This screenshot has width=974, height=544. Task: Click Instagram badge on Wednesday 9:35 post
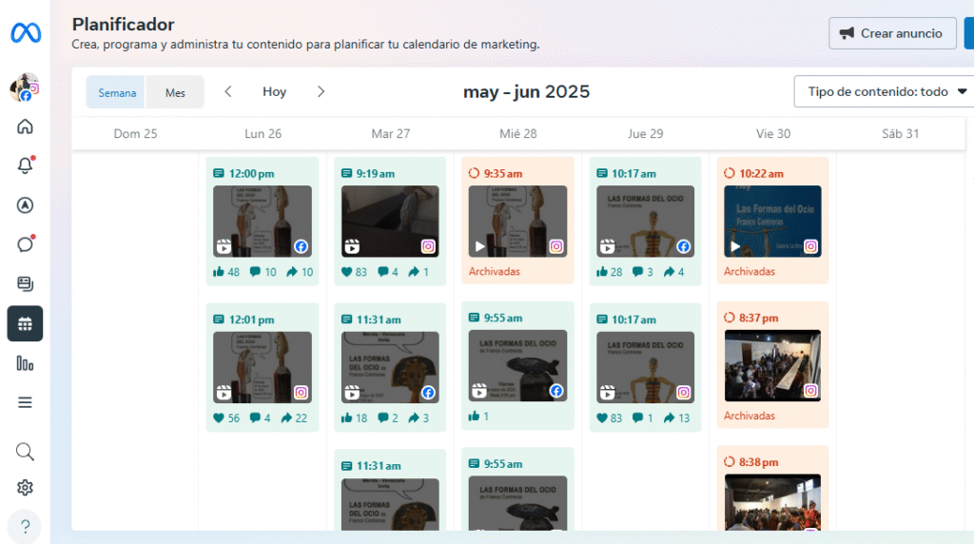pos(555,246)
